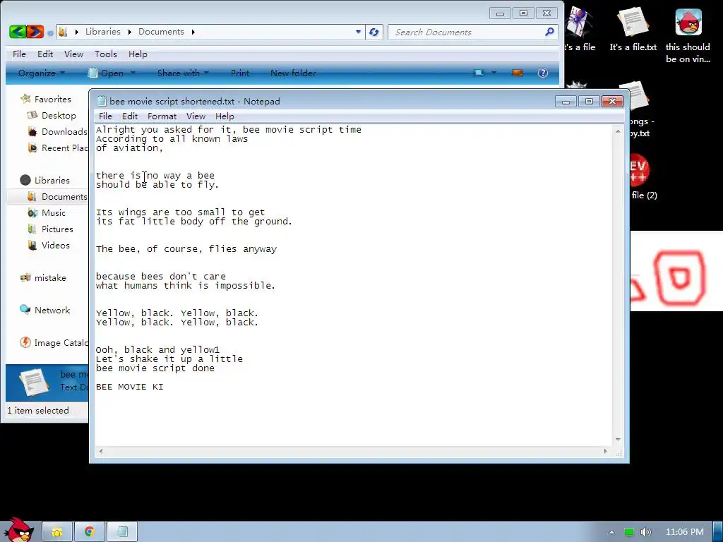
Task: Click the search magnifier in Search Documents
Action: click(549, 32)
